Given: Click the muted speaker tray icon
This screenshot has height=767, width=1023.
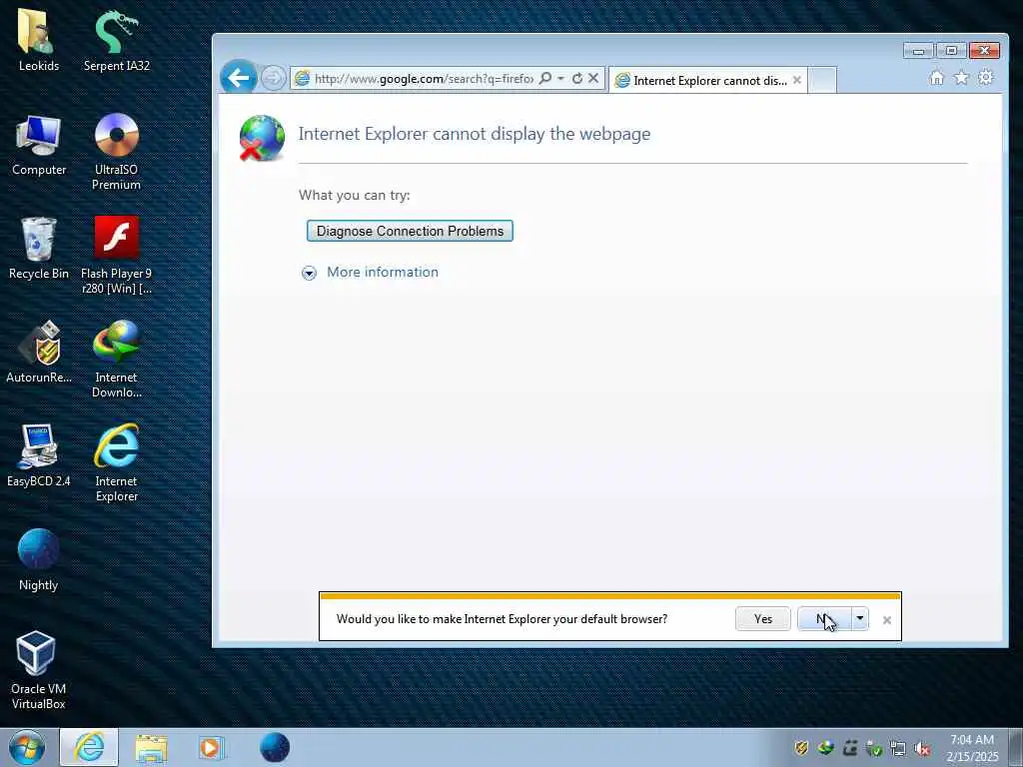Looking at the screenshot, I should point(922,748).
